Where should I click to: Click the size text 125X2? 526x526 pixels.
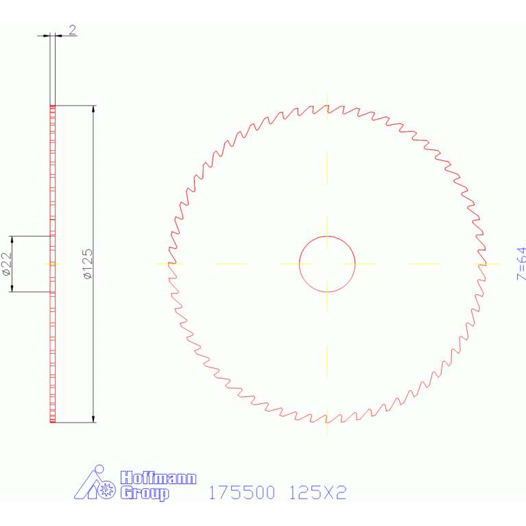[x=318, y=492]
